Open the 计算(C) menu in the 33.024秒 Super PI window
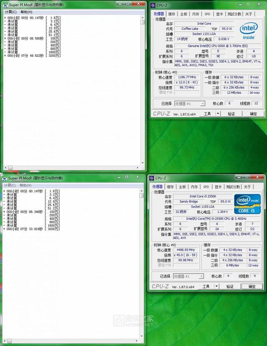The height and width of the screenshot is (346, 267). (10, 185)
